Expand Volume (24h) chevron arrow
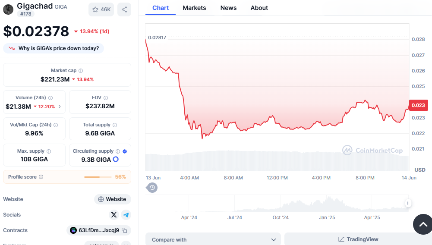 pyautogui.click(x=60, y=107)
